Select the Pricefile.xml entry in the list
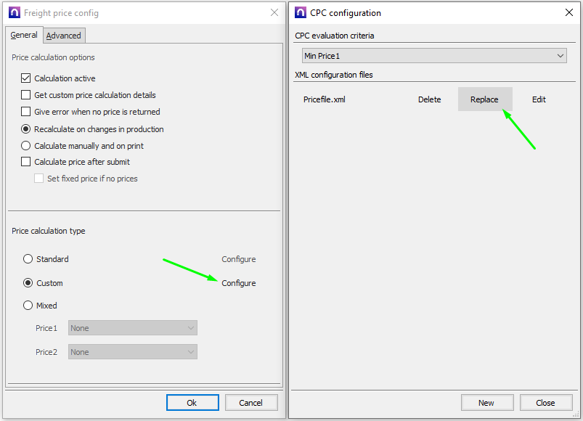 pos(325,99)
